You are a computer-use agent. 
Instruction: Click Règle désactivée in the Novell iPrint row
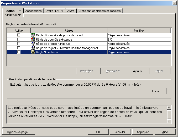coord(139,52)
